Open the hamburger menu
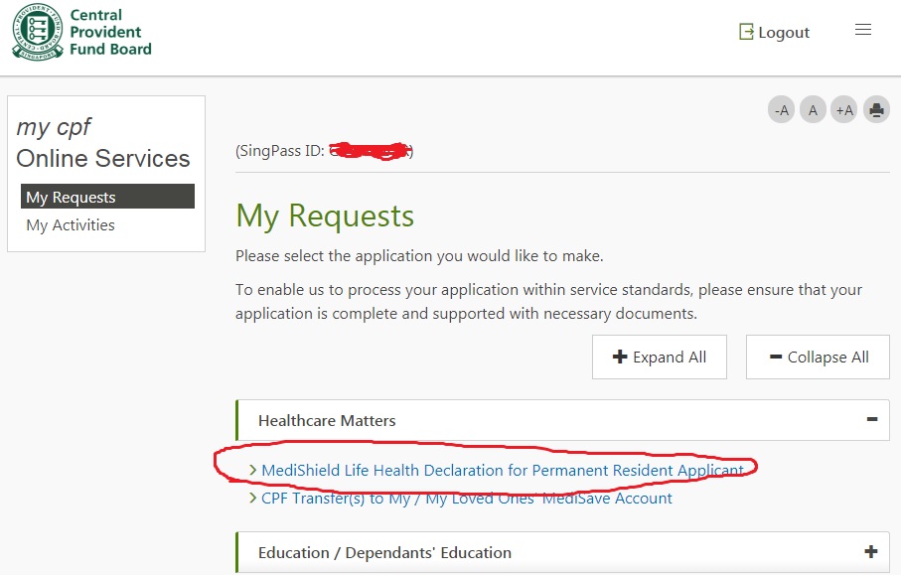Image resolution: width=901 pixels, height=575 pixels. (x=862, y=30)
